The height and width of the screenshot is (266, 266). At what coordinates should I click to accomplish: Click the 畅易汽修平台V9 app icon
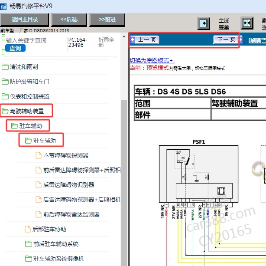(x=3, y=7)
